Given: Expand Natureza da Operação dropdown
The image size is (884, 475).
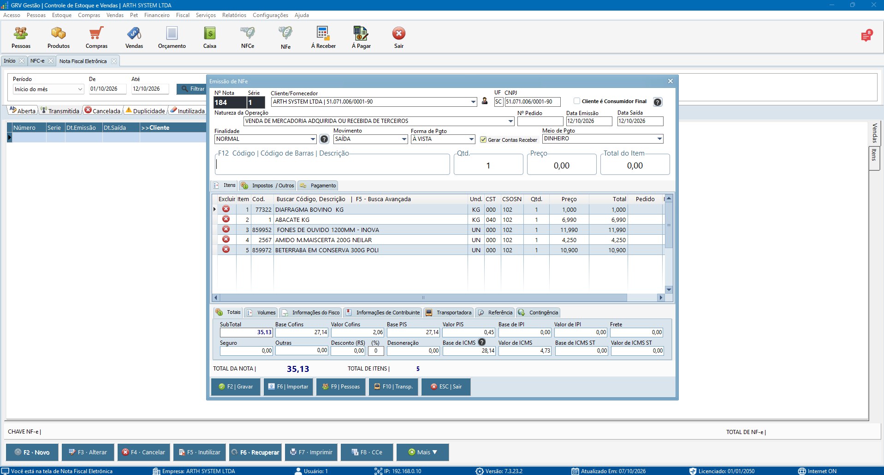Looking at the screenshot, I should pyautogui.click(x=510, y=121).
